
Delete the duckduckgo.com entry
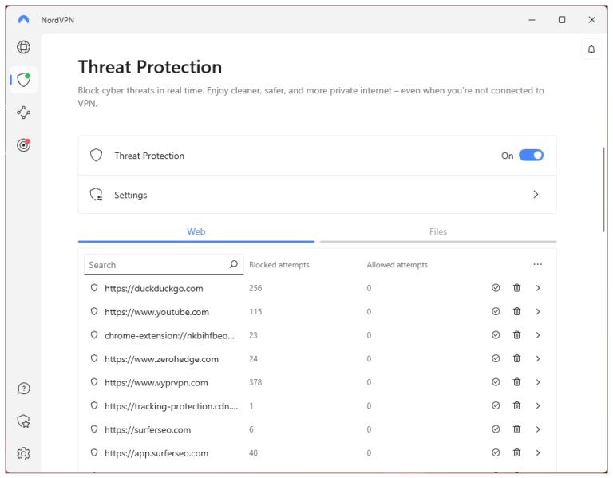pos(516,288)
